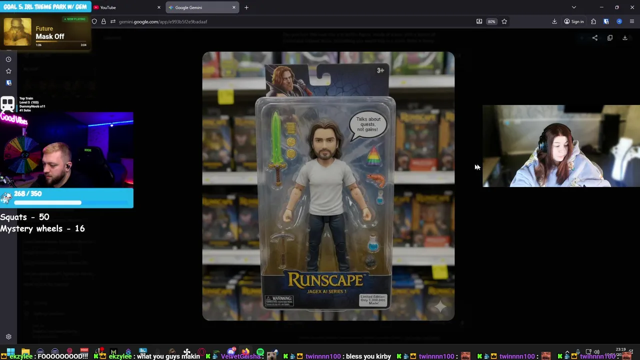Click the left streamer webcam feed
The height and width of the screenshot is (360, 640).
(66, 150)
